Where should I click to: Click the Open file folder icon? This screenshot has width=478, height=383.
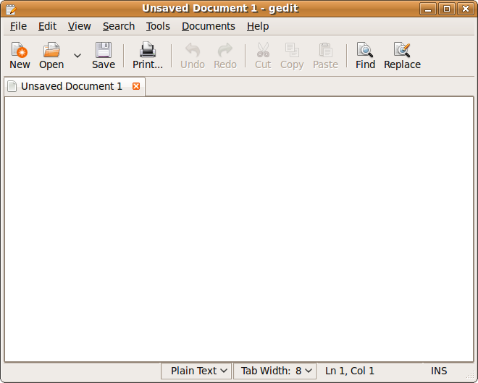(51, 50)
